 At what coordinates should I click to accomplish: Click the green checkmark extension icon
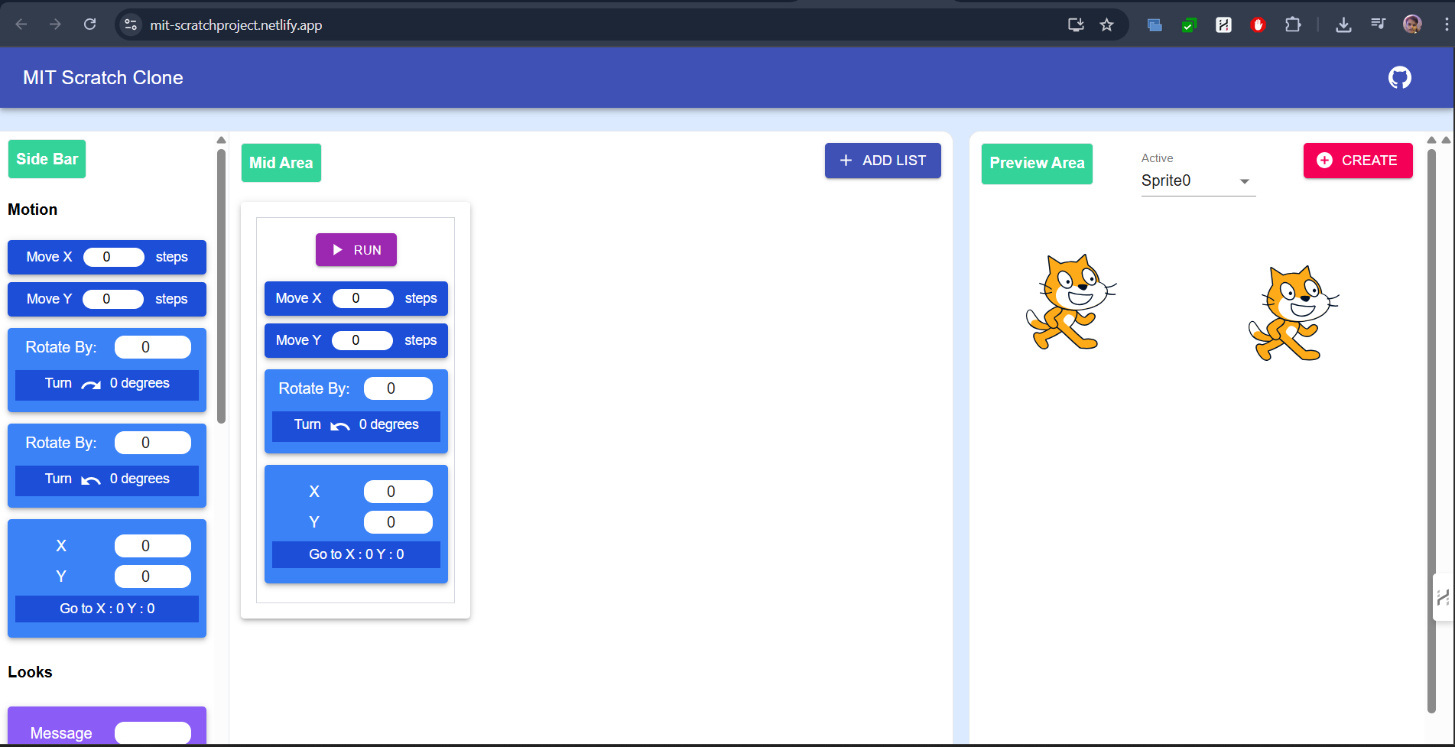1189,25
